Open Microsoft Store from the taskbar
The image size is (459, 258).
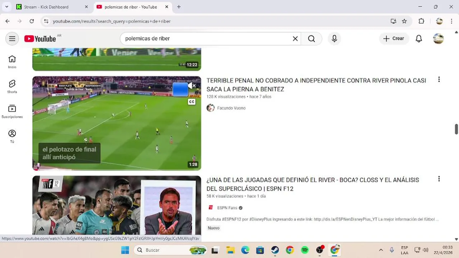click(260, 250)
